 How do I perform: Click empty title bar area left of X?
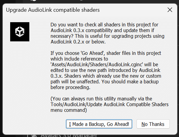click(x=132, y=10)
